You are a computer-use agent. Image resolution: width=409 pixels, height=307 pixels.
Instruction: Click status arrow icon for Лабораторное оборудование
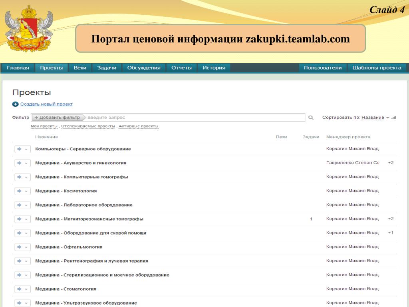(19, 205)
